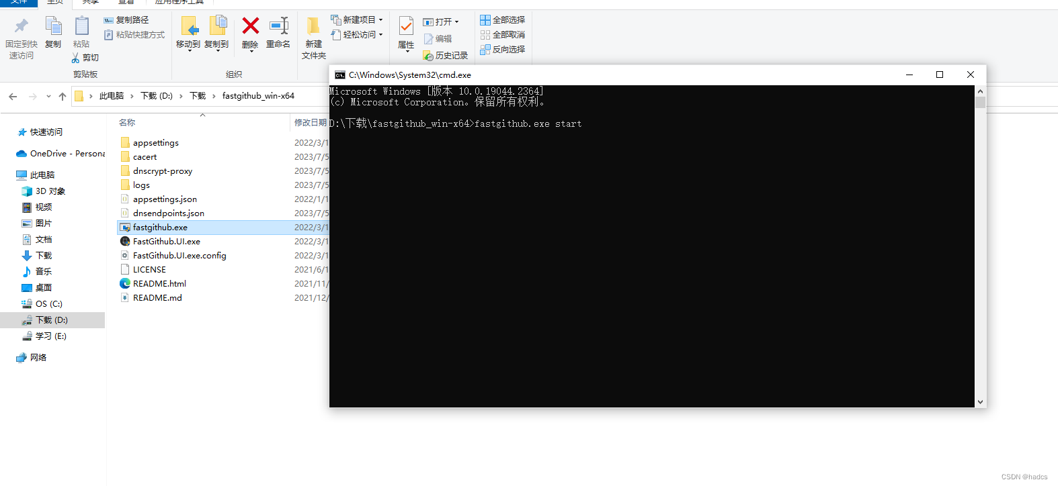Image resolution: width=1058 pixels, height=486 pixels.
Task: Click the Edit button in the ribbon
Action: [x=438, y=39]
